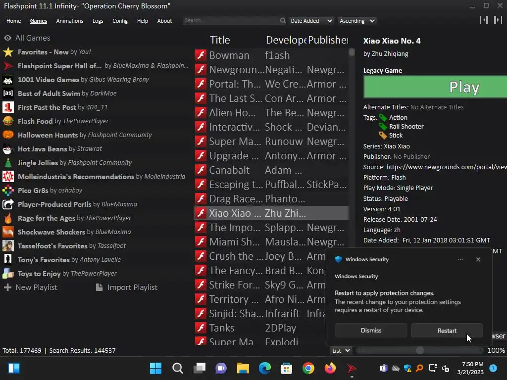Click the Best of Adult Swim [as] icon
Screen dimensions: 507x380
click(8, 94)
